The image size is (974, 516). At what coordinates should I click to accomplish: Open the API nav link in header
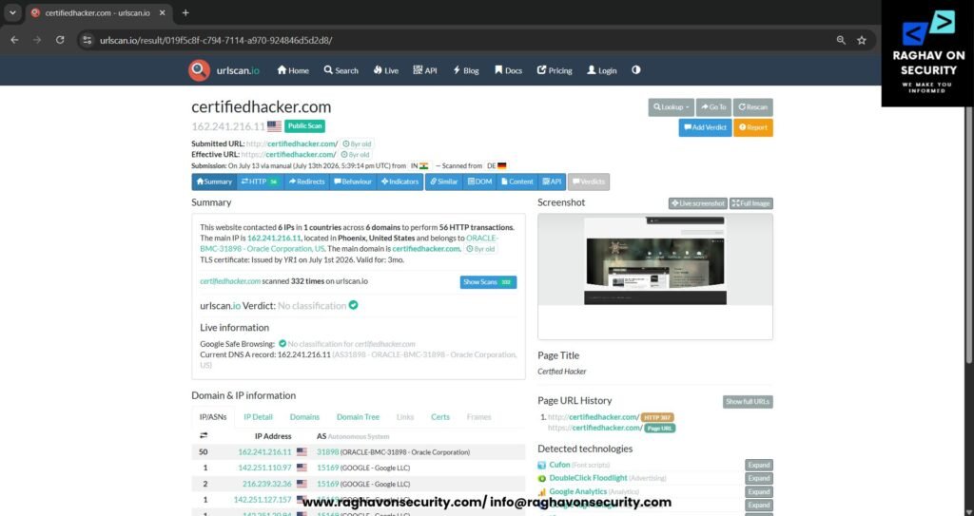(425, 70)
